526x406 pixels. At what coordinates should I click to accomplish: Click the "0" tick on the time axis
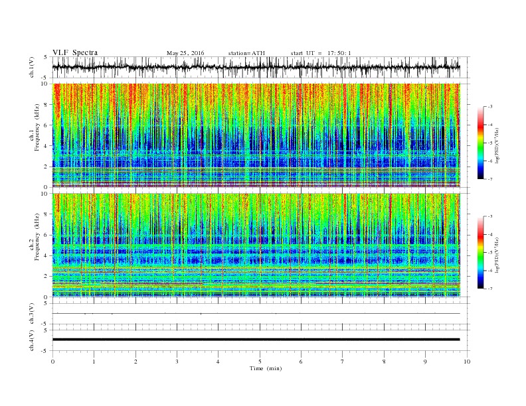(52, 362)
